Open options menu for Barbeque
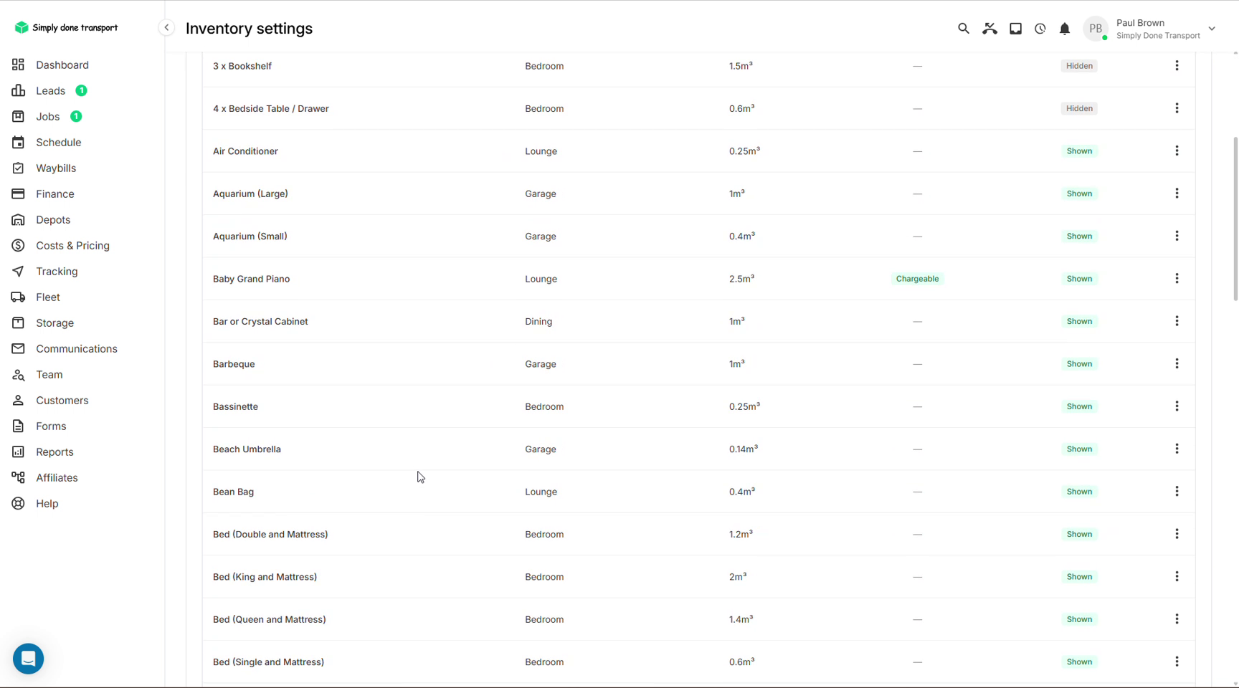Image resolution: width=1239 pixels, height=688 pixels. click(x=1177, y=364)
